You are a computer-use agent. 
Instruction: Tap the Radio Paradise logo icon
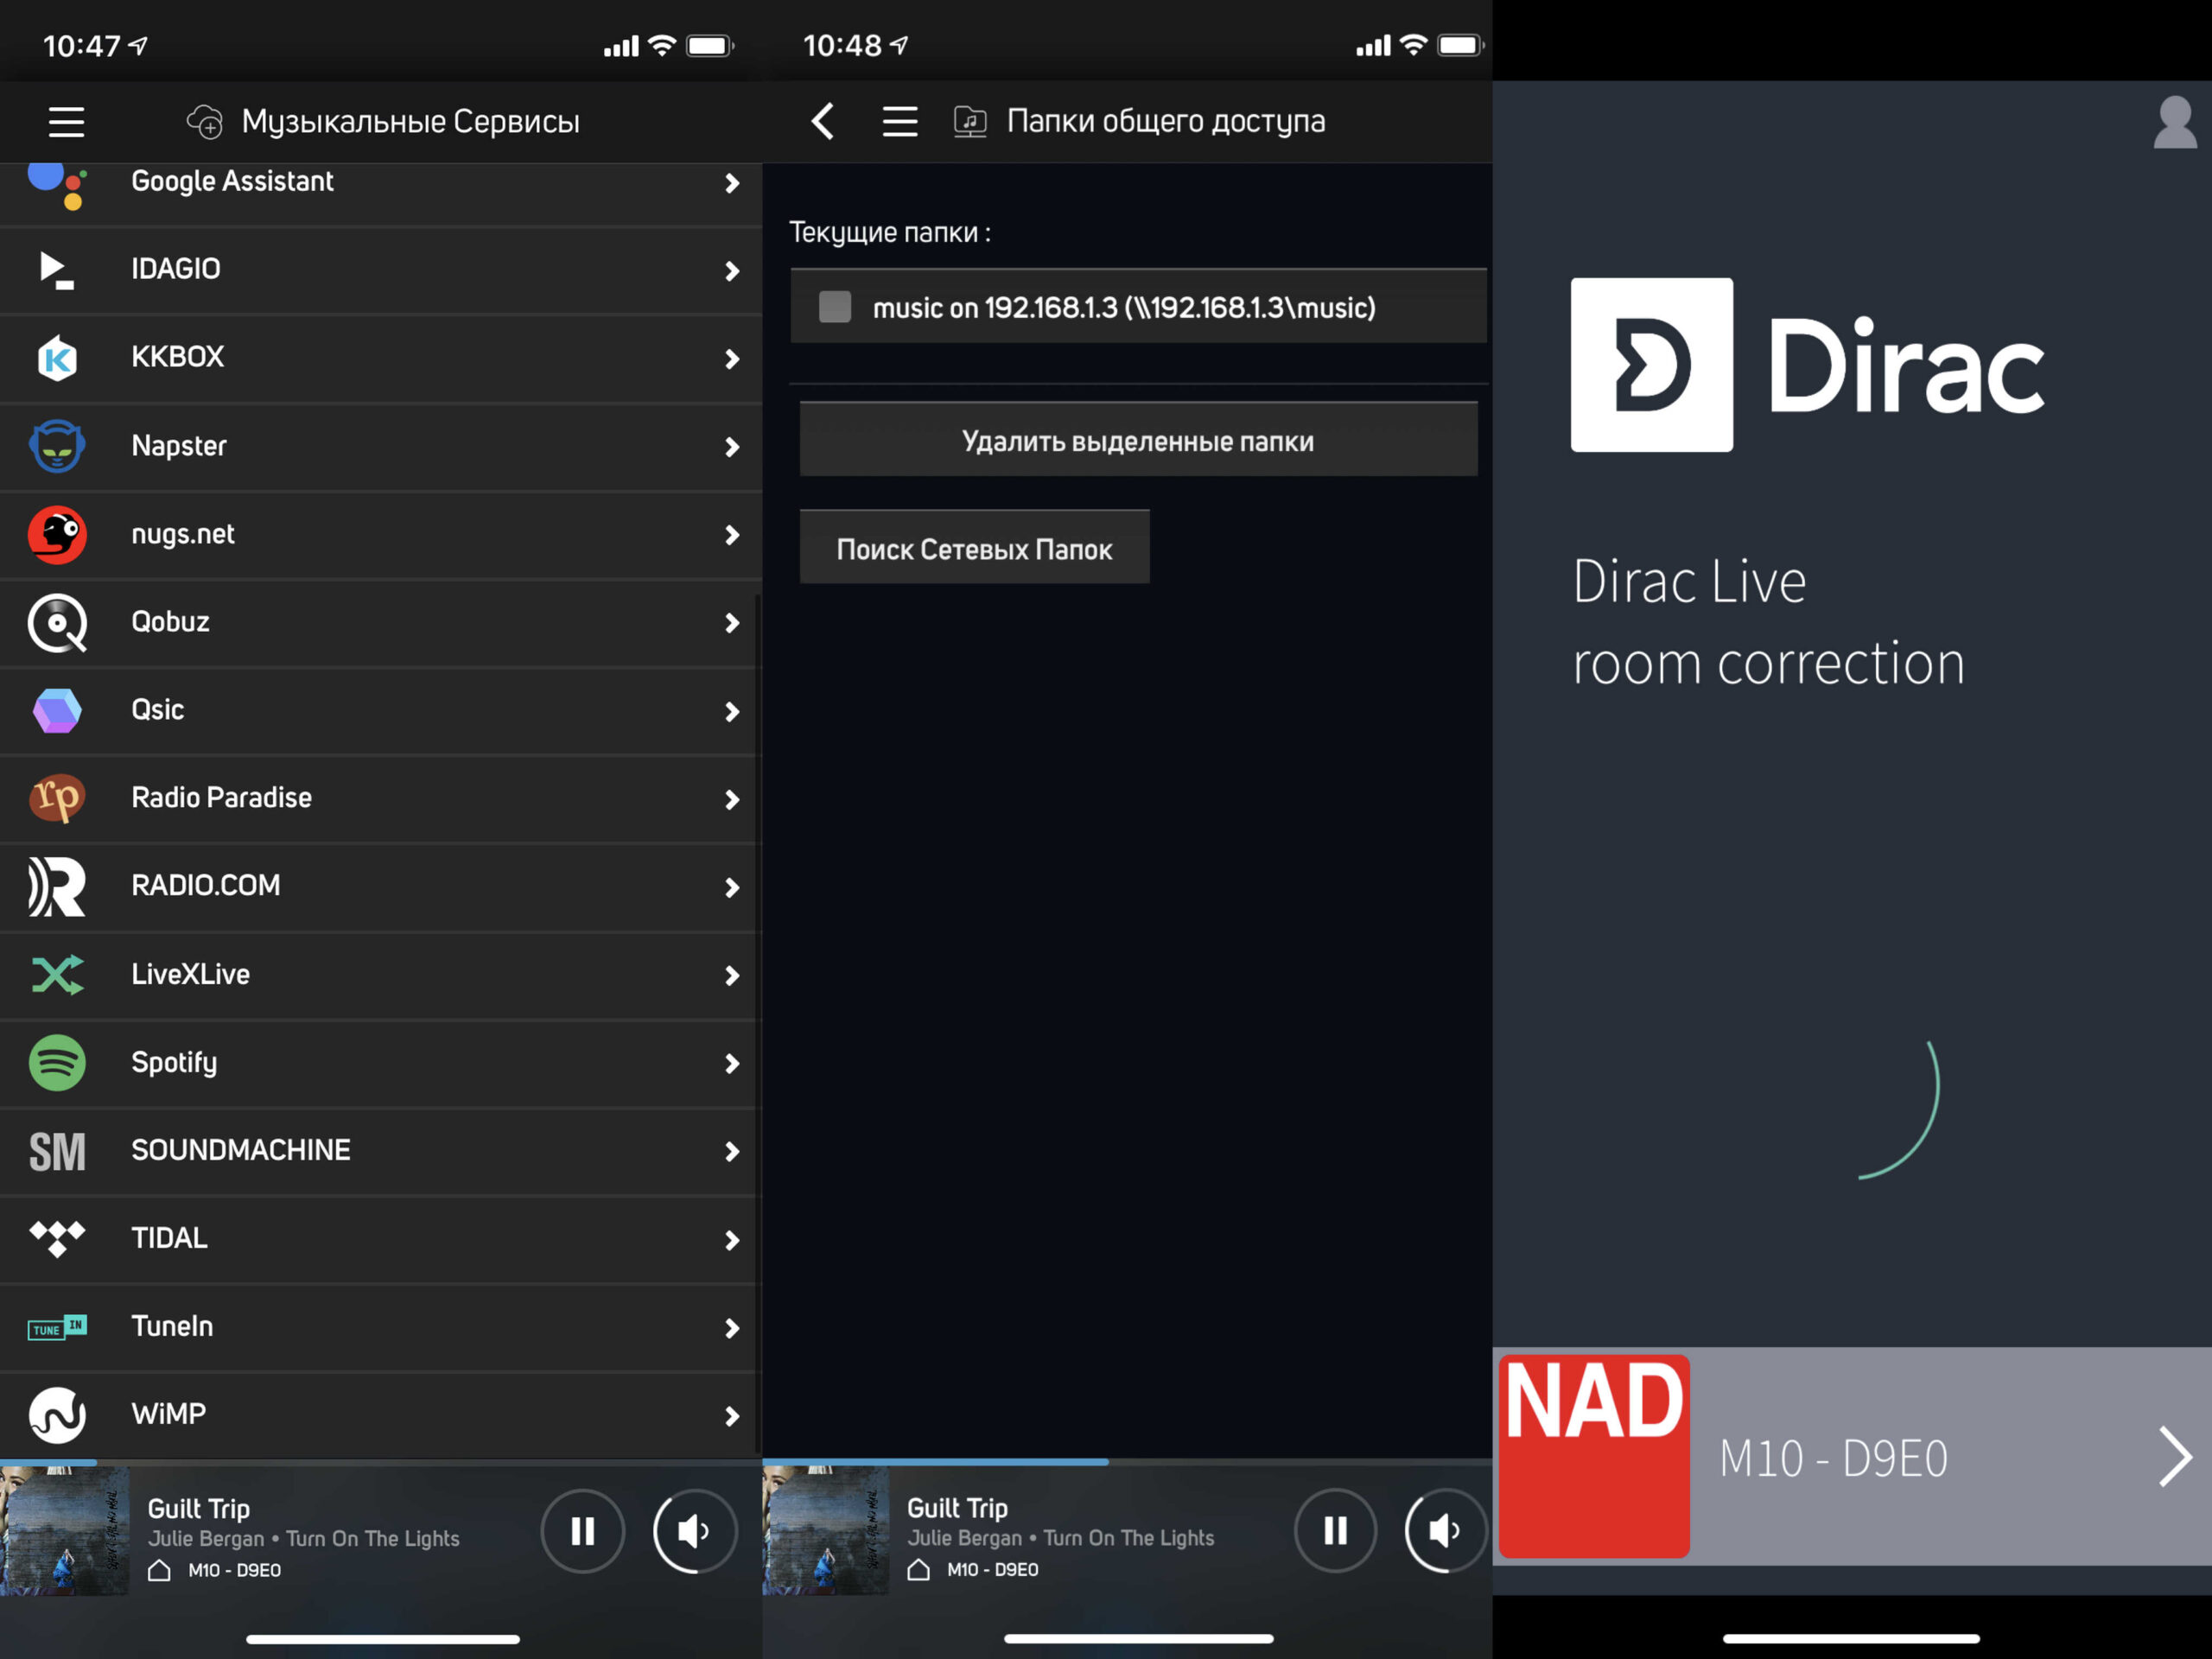pyautogui.click(x=57, y=798)
